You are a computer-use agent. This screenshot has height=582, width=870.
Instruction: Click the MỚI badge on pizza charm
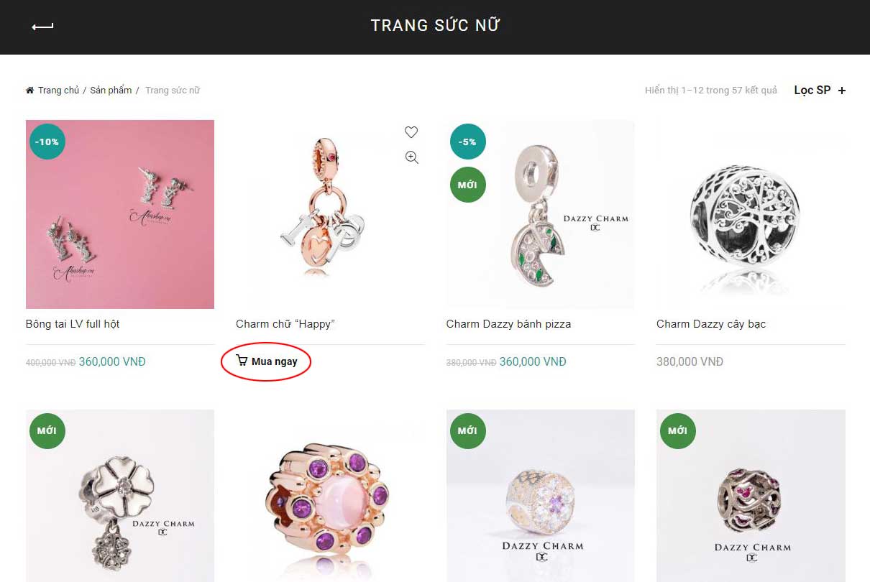tap(468, 185)
